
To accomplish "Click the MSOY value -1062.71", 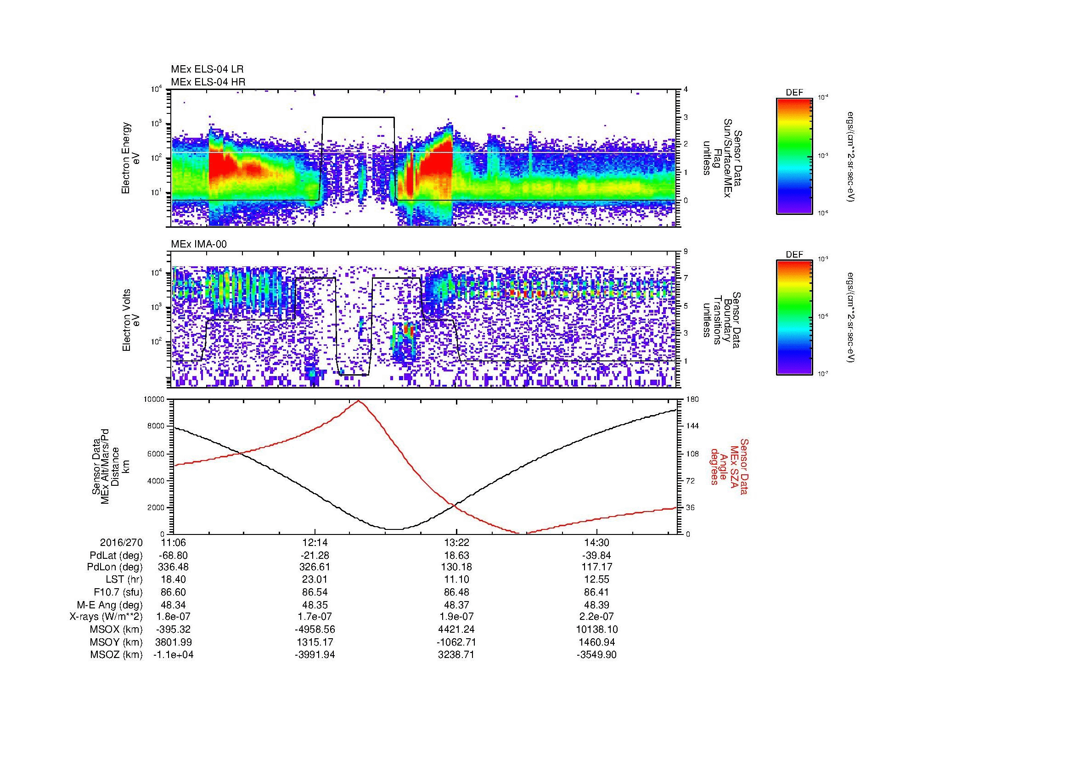I will [456, 642].
